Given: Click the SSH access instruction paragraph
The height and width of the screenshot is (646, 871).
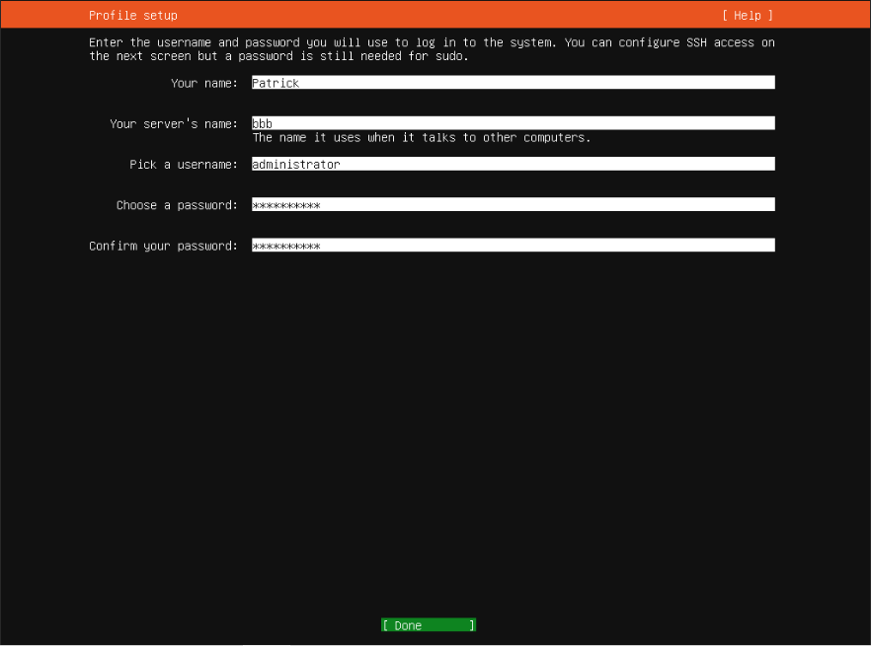Looking at the screenshot, I should pyautogui.click(x=432, y=49).
